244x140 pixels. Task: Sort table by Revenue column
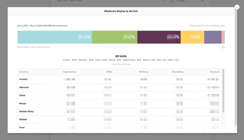click(215, 72)
